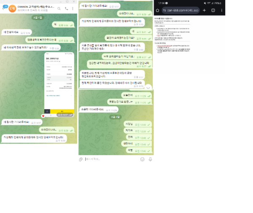The image size is (253, 213).
Task: Click the message input field
Action: [110, 159]
